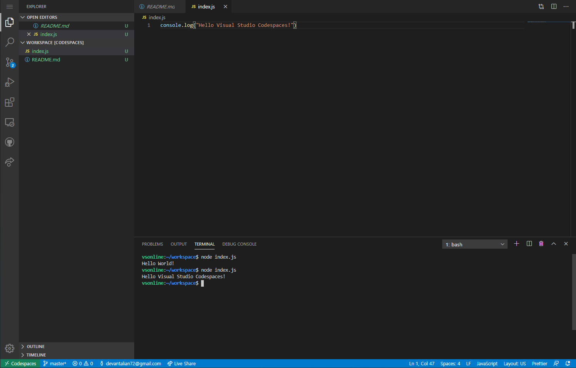The image size is (576, 368).
Task: Open the editor More Actions ellipsis
Action: (566, 7)
